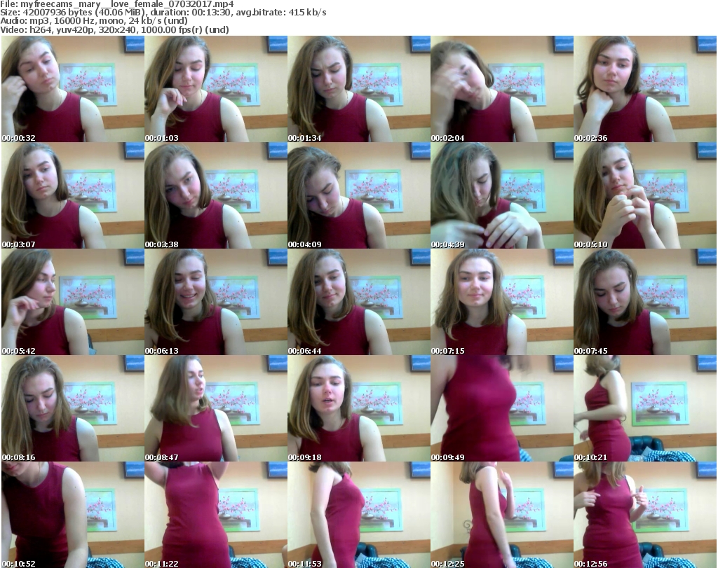Click the frame timestamped 00:12:25

[x=502, y=515]
